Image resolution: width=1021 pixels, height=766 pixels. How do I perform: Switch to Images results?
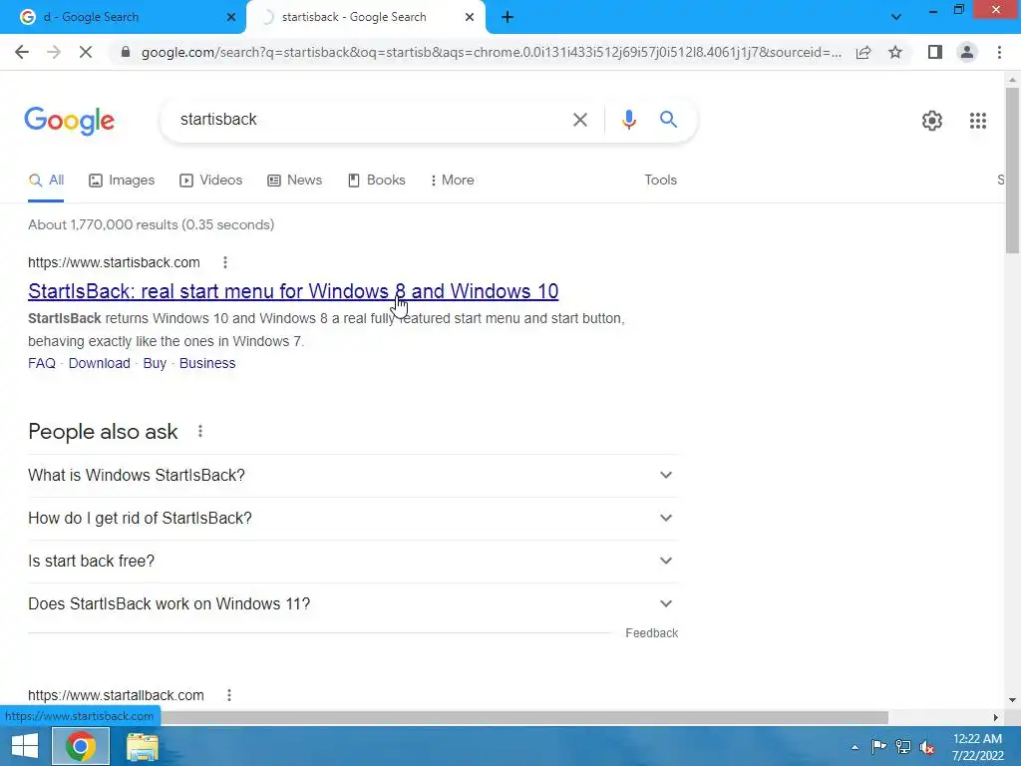tap(122, 180)
